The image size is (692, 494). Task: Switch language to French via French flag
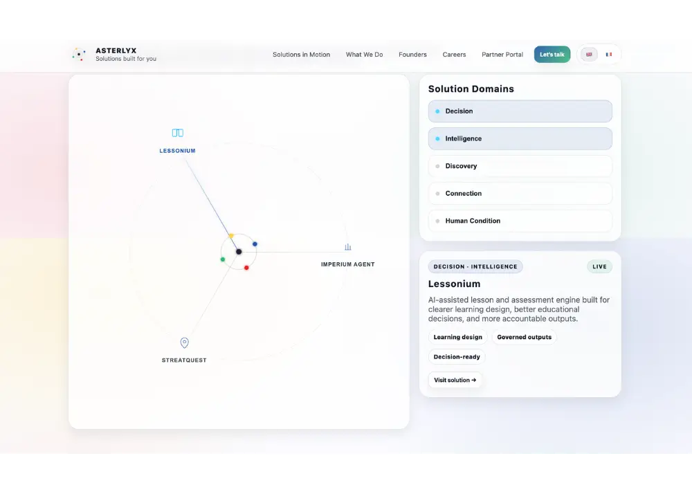[609, 55]
